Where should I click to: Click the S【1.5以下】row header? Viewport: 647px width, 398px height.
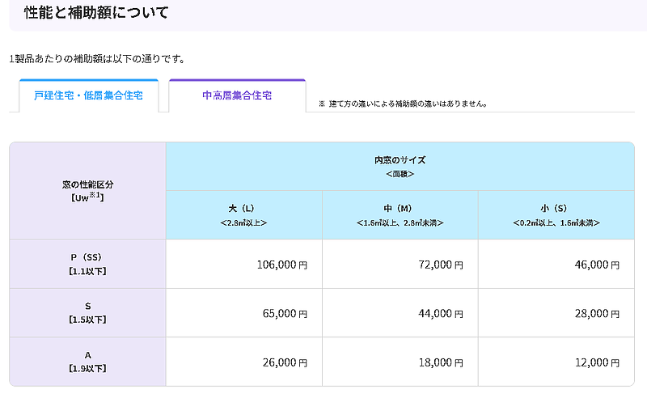(87, 312)
